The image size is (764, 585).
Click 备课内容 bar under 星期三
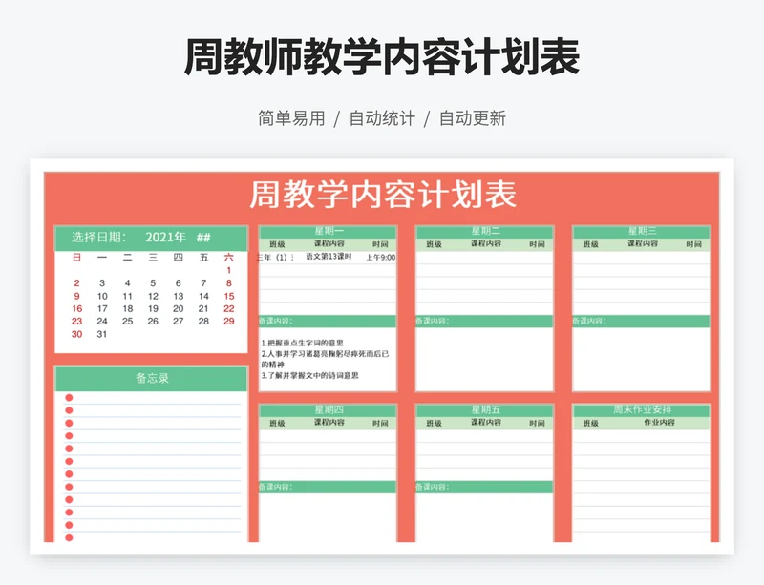(642, 321)
